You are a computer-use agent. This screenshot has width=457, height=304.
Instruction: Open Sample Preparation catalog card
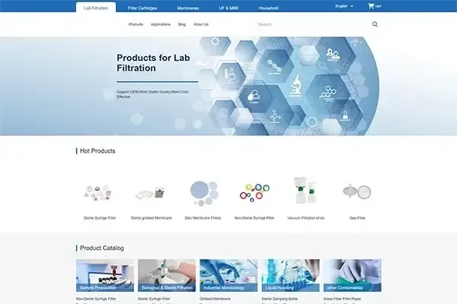point(105,275)
